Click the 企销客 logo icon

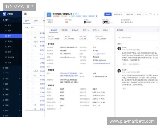pyautogui.click(x=4, y=14)
